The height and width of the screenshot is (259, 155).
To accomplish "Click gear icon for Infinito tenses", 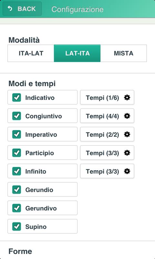I will click(x=127, y=171).
